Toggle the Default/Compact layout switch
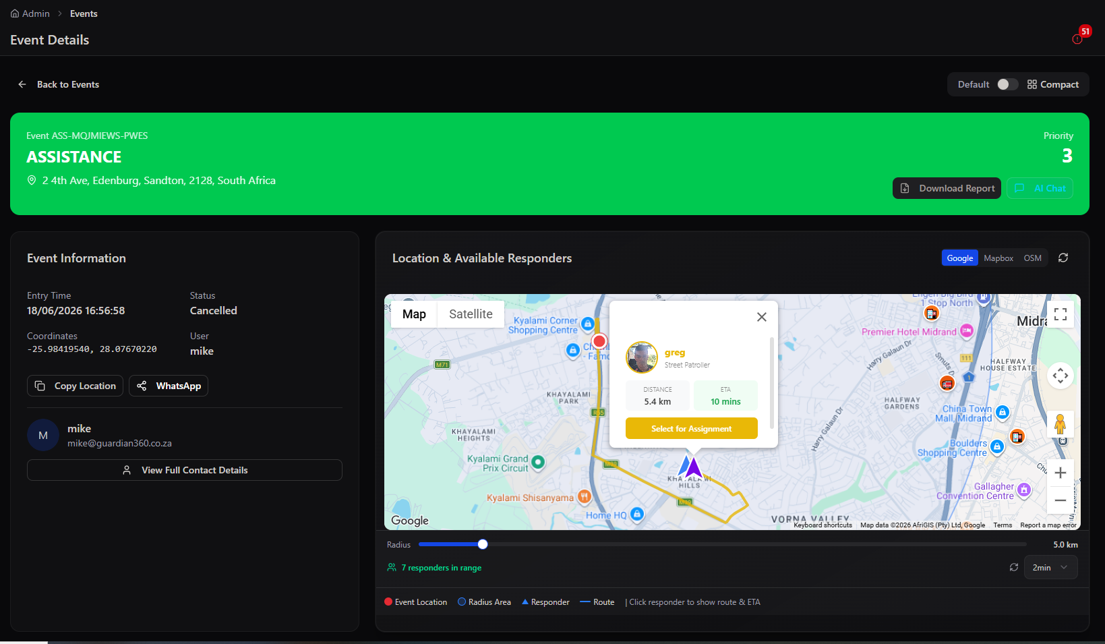This screenshot has height=644, width=1105. pyautogui.click(x=1008, y=84)
